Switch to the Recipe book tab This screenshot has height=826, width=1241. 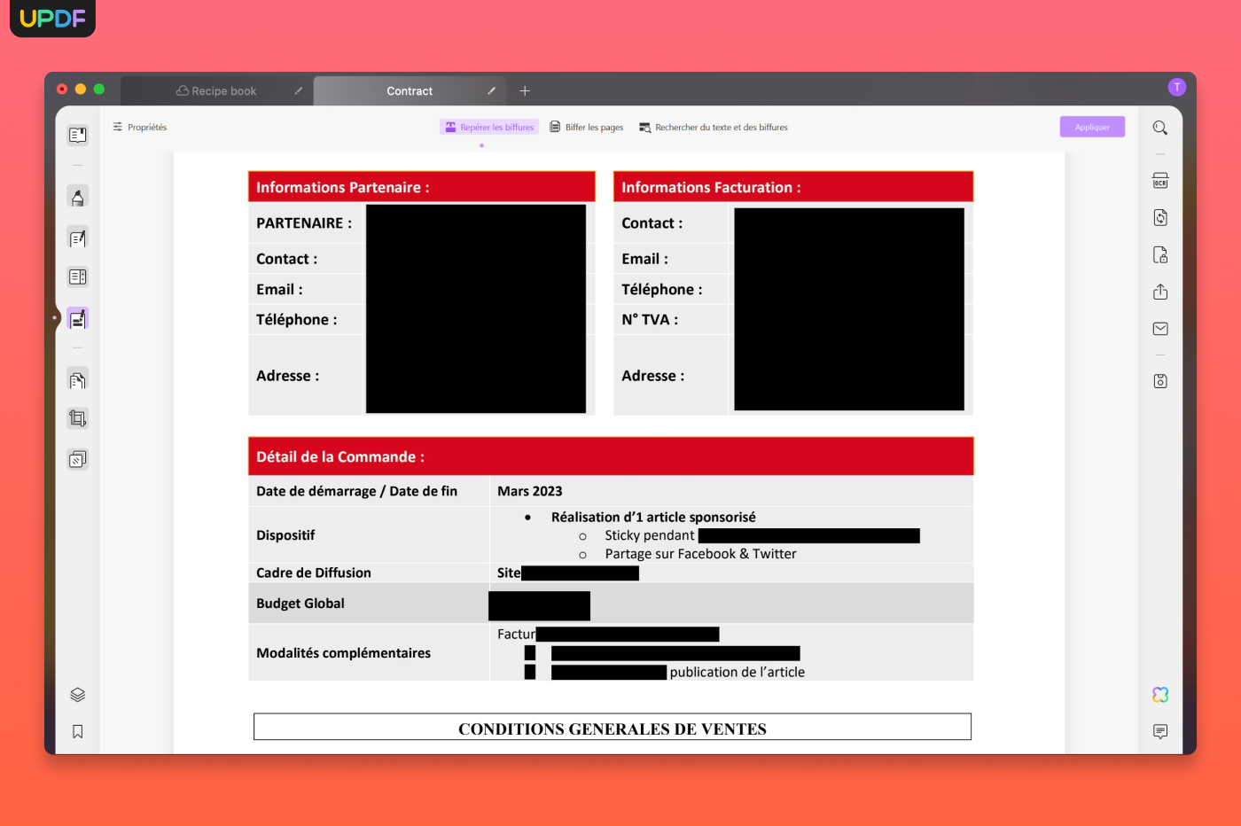[x=216, y=91]
